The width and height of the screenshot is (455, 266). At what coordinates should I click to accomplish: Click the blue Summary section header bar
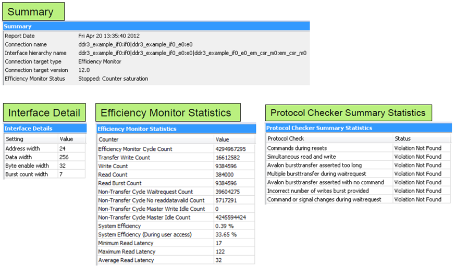click(156, 27)
